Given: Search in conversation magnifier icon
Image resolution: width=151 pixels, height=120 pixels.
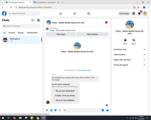Looking at the screenshot, I should click(134, 40).
